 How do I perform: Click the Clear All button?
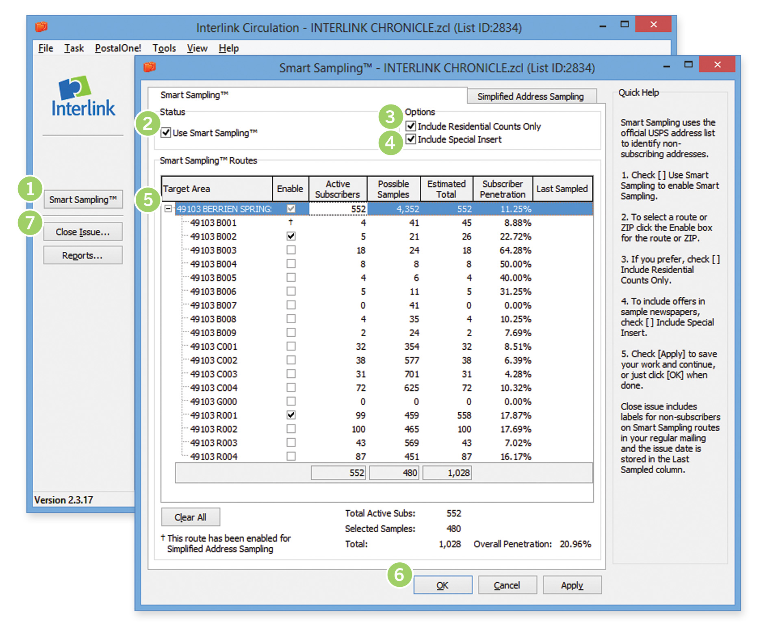coord(191,517)
